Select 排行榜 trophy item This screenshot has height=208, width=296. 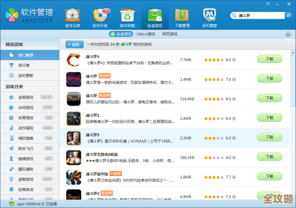coord(30,65)
